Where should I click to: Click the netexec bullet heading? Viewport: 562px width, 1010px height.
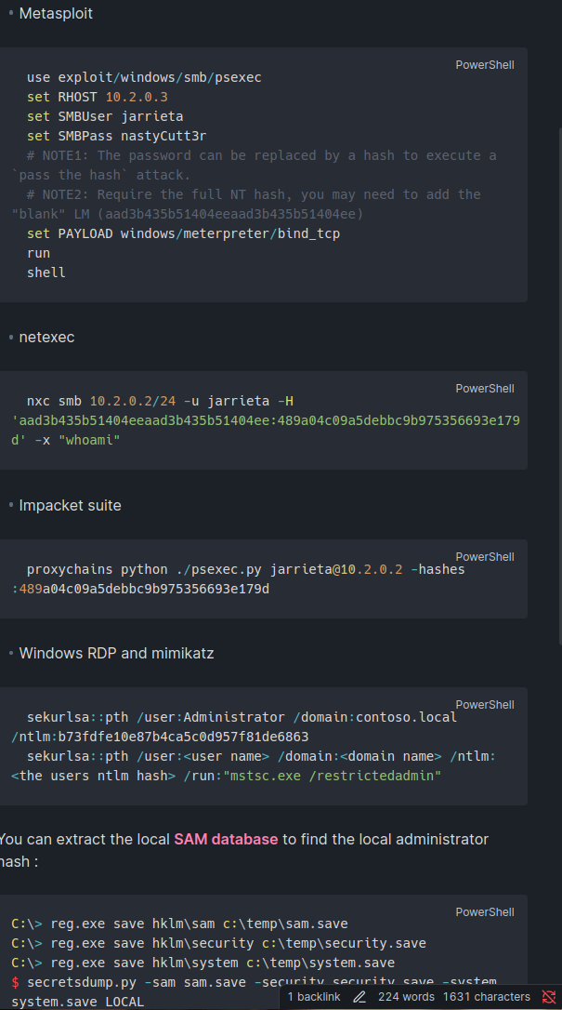[x=47, y=337]
